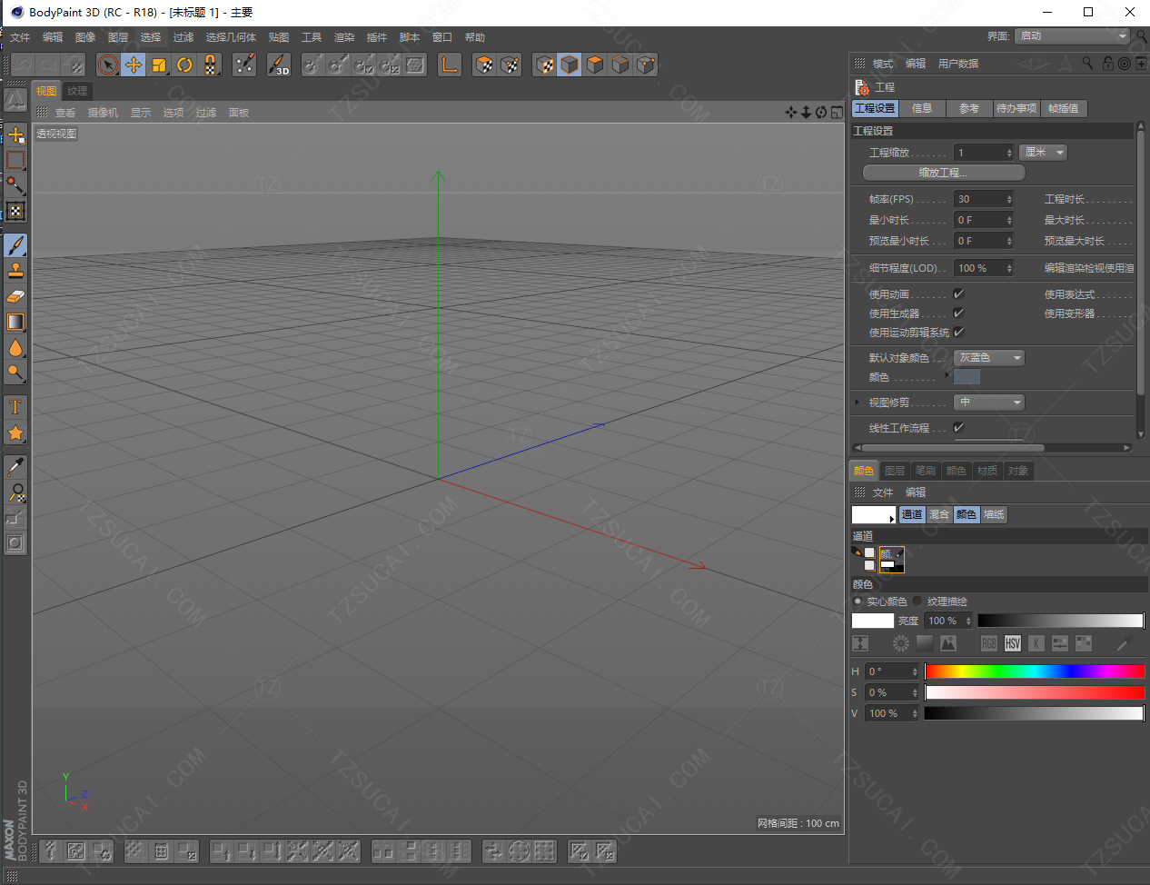Open the 厘米 unit dropdown

(1043, 152)
